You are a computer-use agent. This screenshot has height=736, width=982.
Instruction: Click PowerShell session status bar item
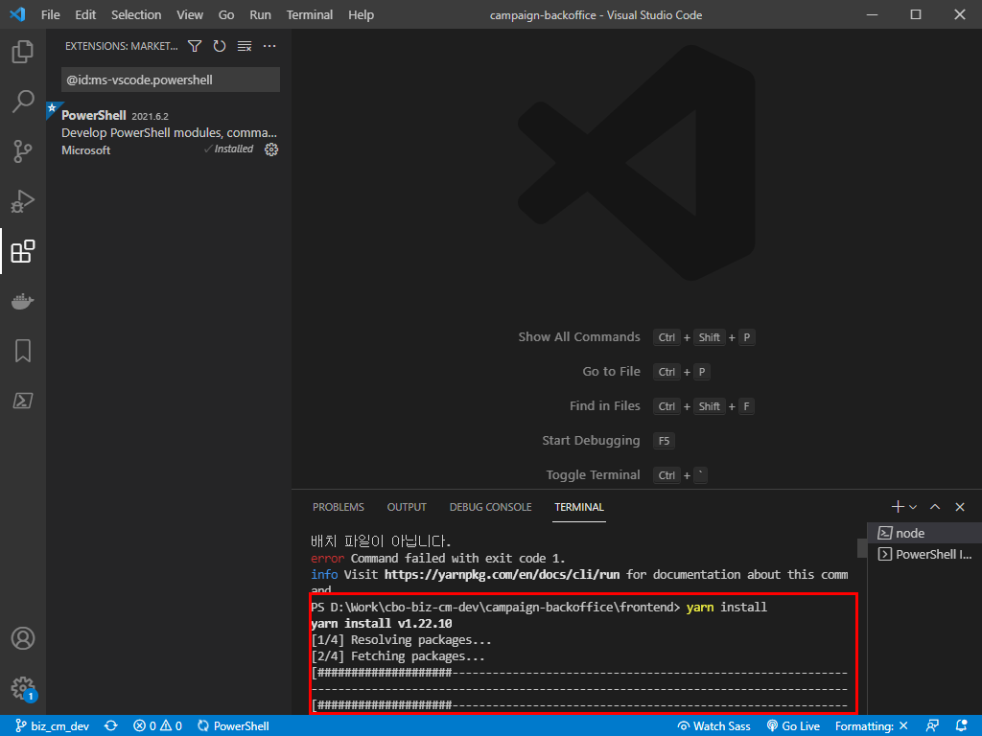tap(233, 726)
